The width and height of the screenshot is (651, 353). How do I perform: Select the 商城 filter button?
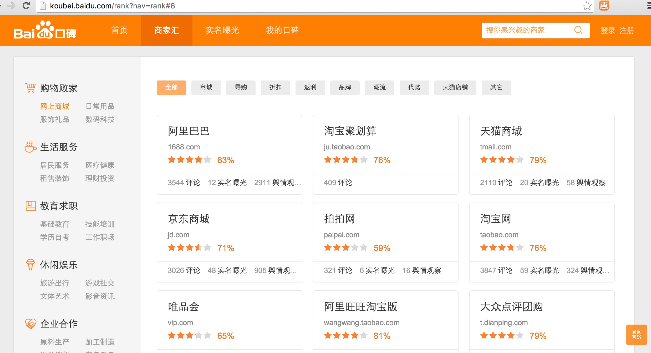click(206, 88)
